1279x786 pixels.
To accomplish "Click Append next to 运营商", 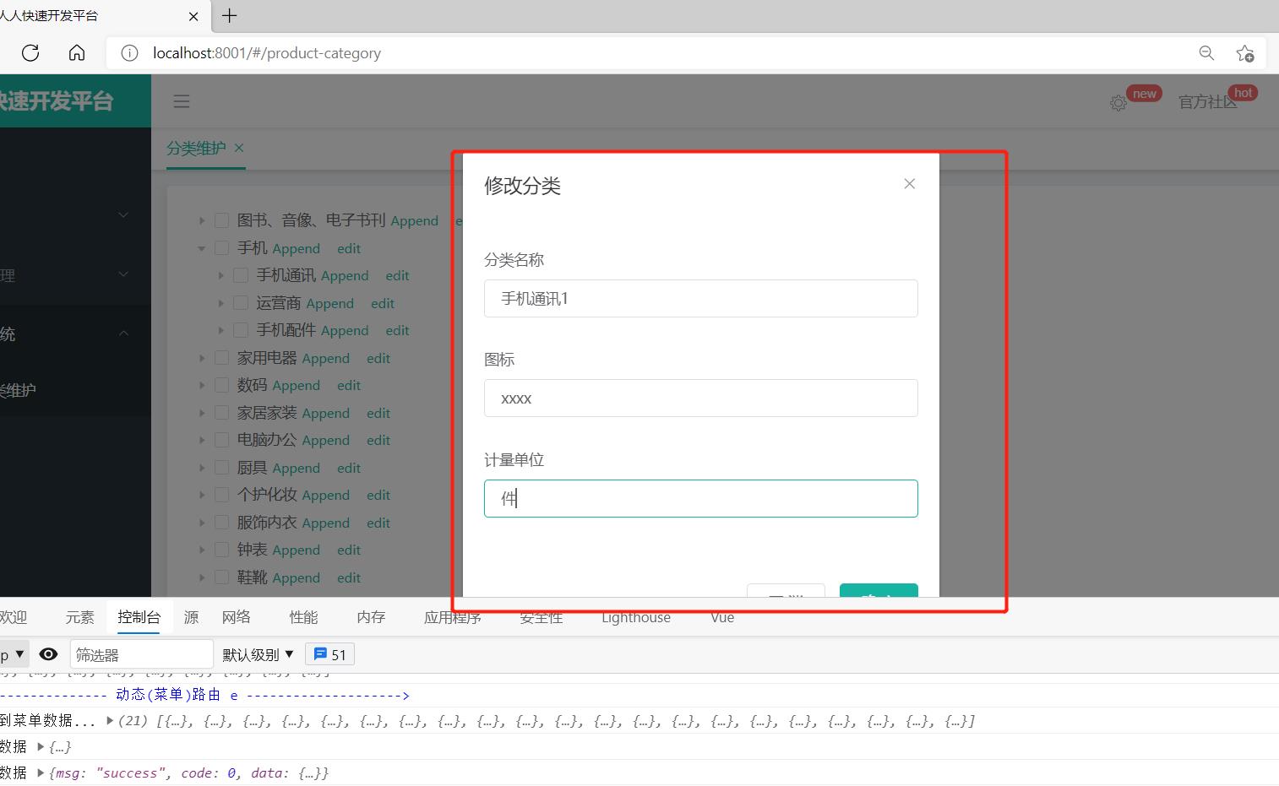I will point(329,303).
